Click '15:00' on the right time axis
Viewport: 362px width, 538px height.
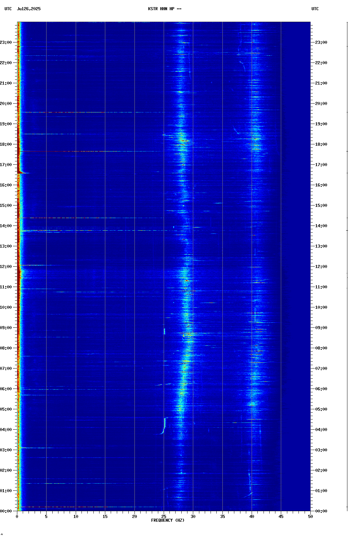[x=321, y=205]
